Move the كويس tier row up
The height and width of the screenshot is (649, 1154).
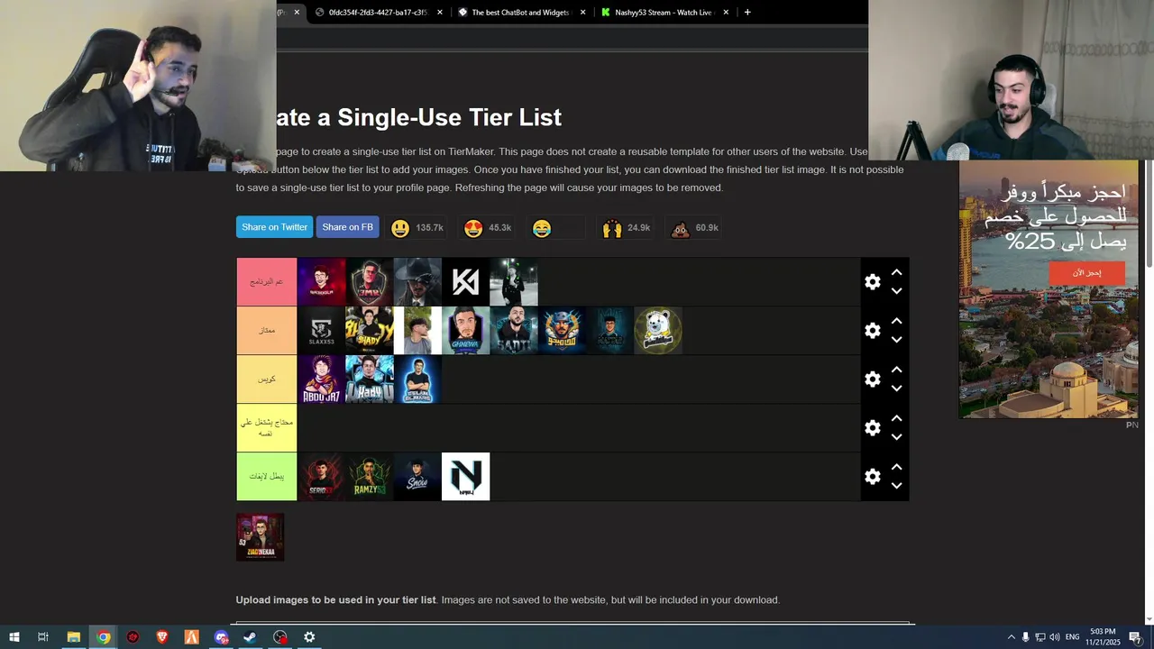(x=896, y=370)
